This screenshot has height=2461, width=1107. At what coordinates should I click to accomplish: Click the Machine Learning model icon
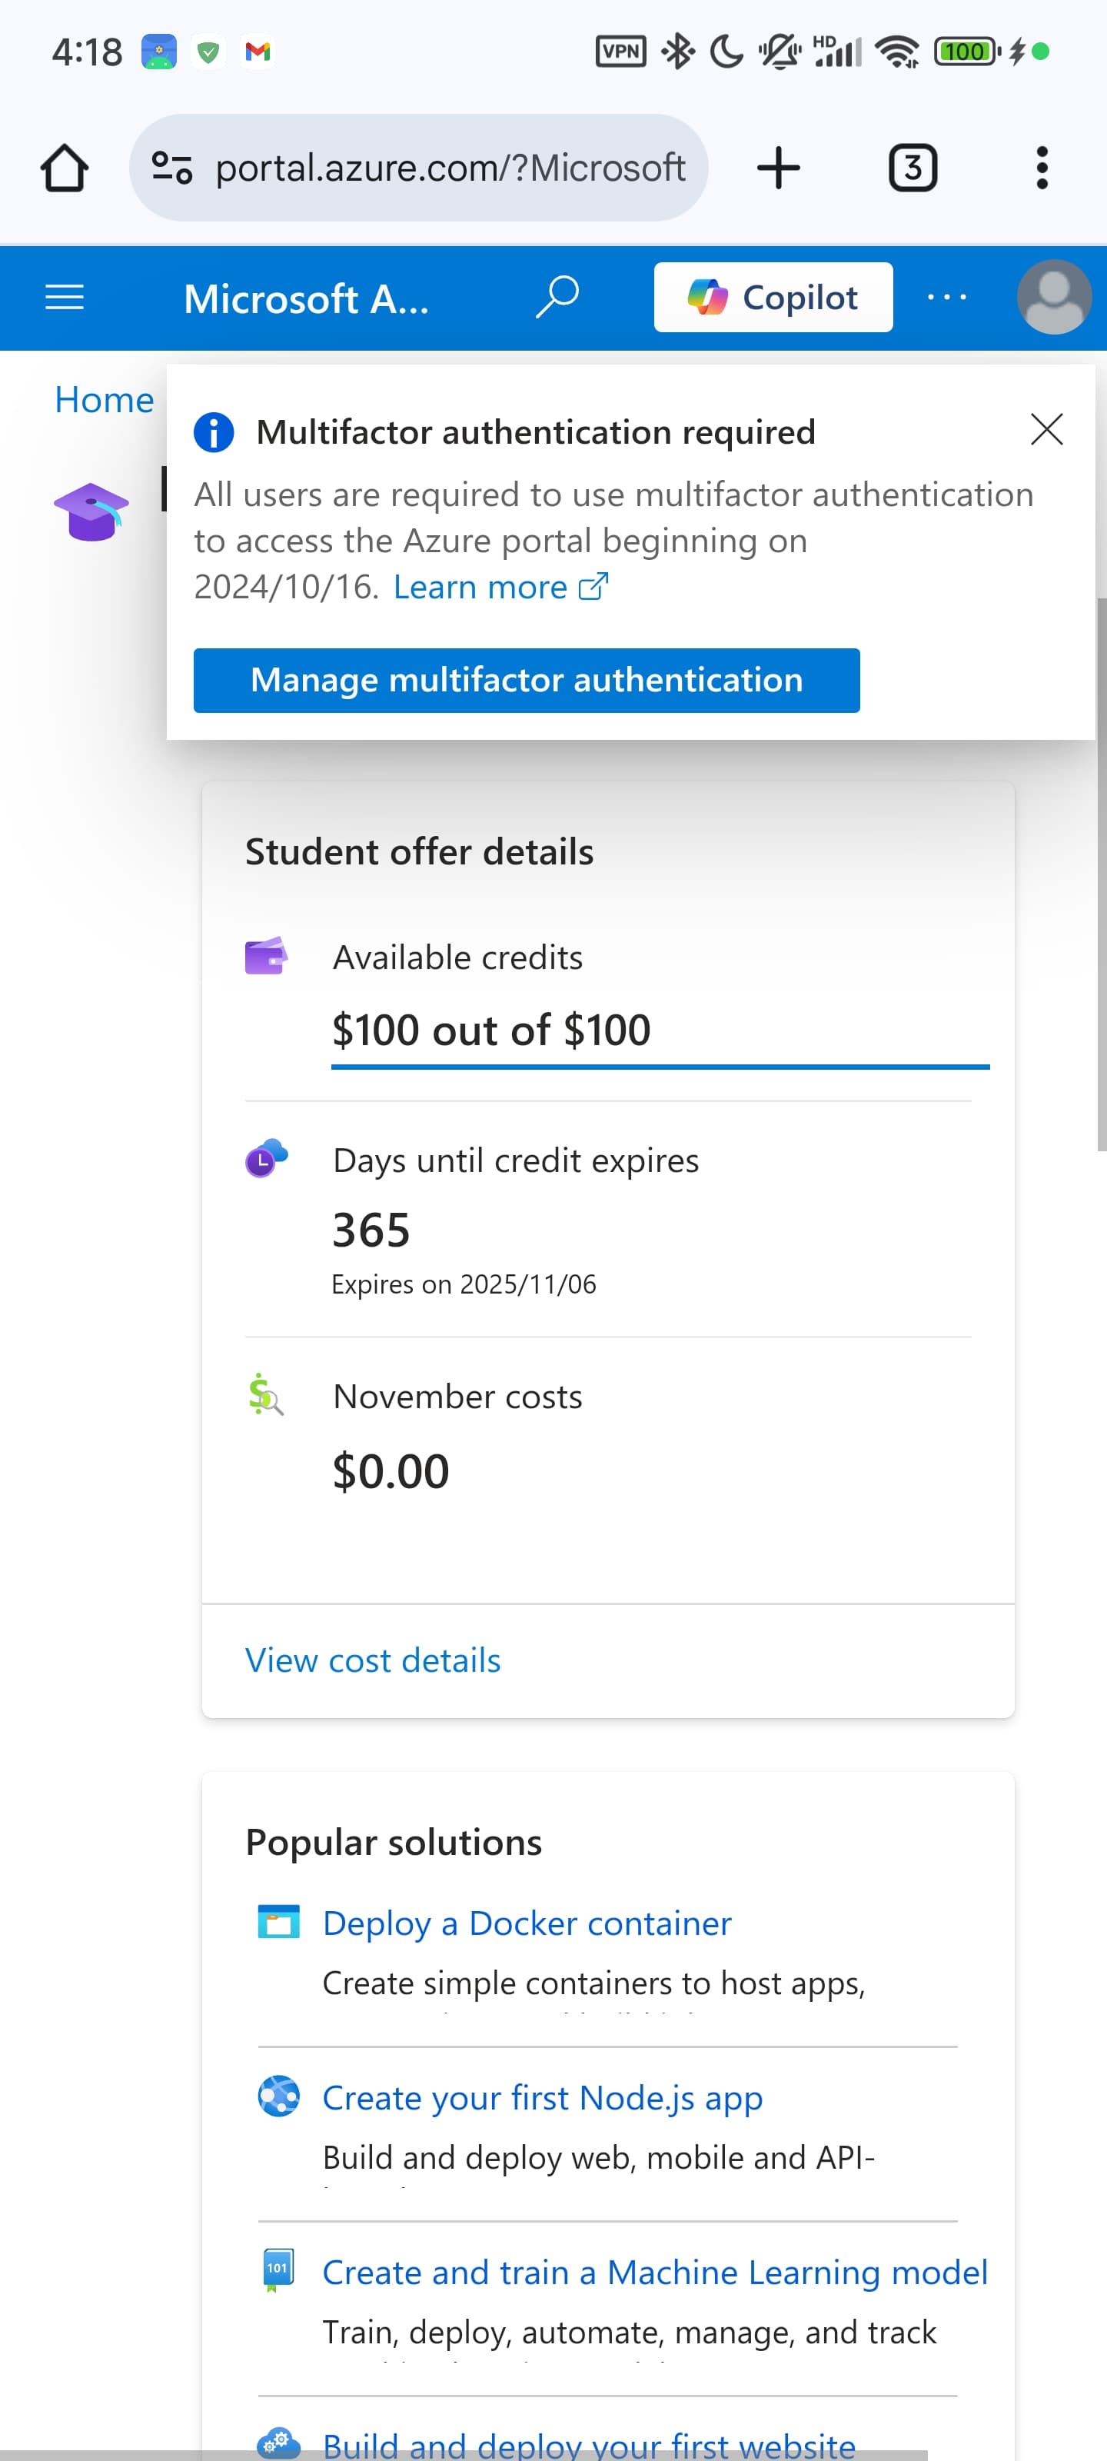[278, 2270]
